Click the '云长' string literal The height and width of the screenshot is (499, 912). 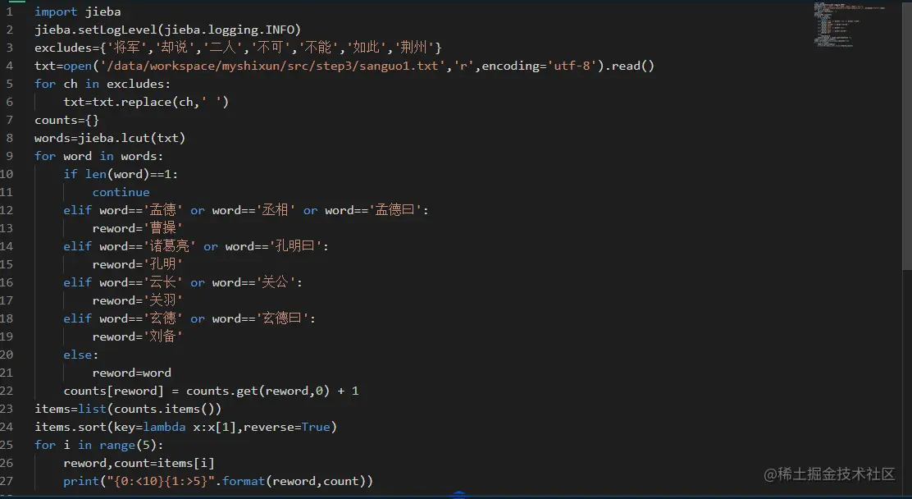(163, 282)
